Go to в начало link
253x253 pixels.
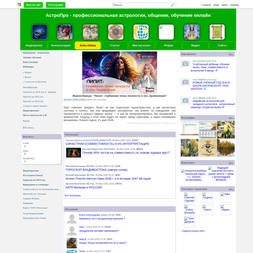pos(206,5)
